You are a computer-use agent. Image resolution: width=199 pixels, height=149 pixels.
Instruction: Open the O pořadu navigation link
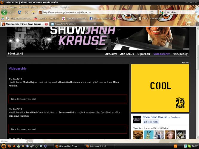(144, 54)
